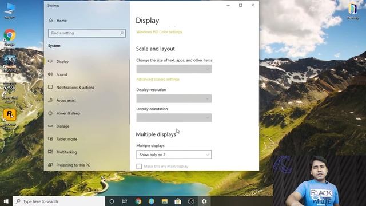Click the Scale and layout heading
Screen dimensions: 366x206
tap(156, 49)
